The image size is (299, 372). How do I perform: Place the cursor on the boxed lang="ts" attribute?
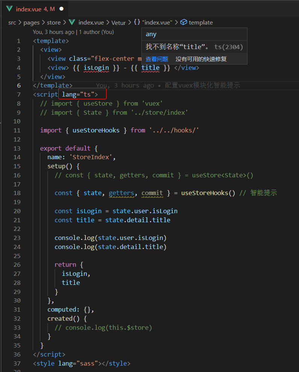tap(80, 94)
